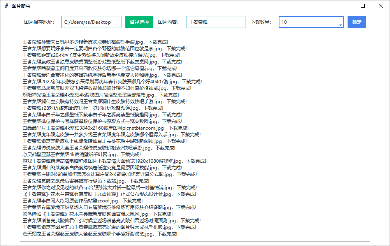Click the log line about 2022新年皮肤
Image resolution: width=390 pixels, height=246 pixels.
[112, 82]
